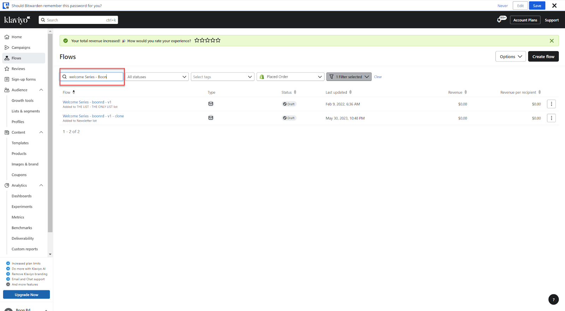Open Flows in sidebar
This screenshot has height=311, width=565.
coord(24,58)
